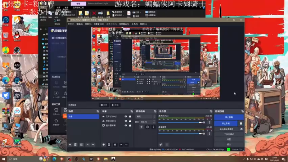Open Microsoft Edge from the taskbar
Image resolution: width=288 pixels, height=162 pixels.
tap(54, 159)
